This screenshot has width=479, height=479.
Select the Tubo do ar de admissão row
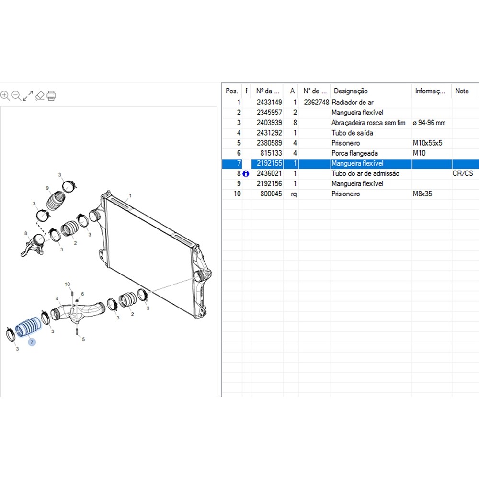tap(365, 174)
